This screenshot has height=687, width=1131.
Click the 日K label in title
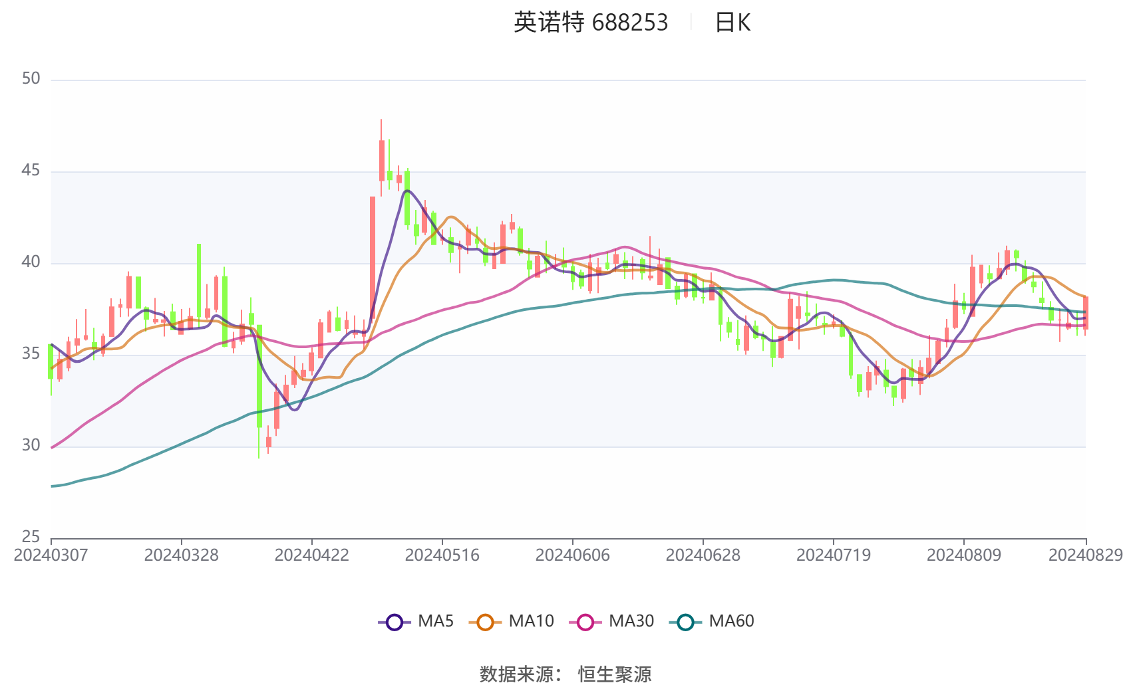tap(732, 23)
